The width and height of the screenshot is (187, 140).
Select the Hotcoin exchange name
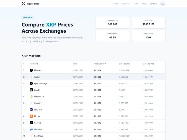[37, 103]
